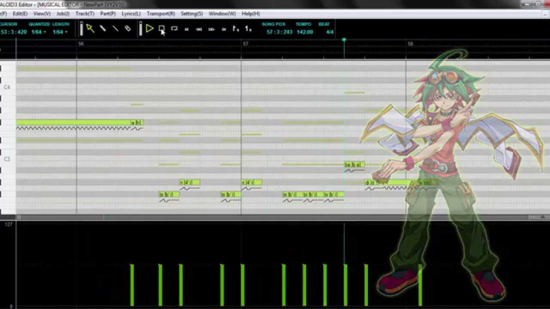The height and width of the screenshot is (309, 550).
Task: Start playback with the Play button
Action: tap(150, 28)
